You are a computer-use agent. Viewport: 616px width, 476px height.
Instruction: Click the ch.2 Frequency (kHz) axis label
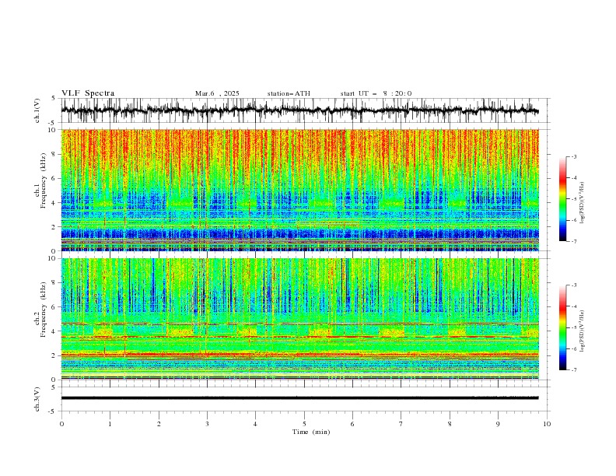click(x=41, y=310)
